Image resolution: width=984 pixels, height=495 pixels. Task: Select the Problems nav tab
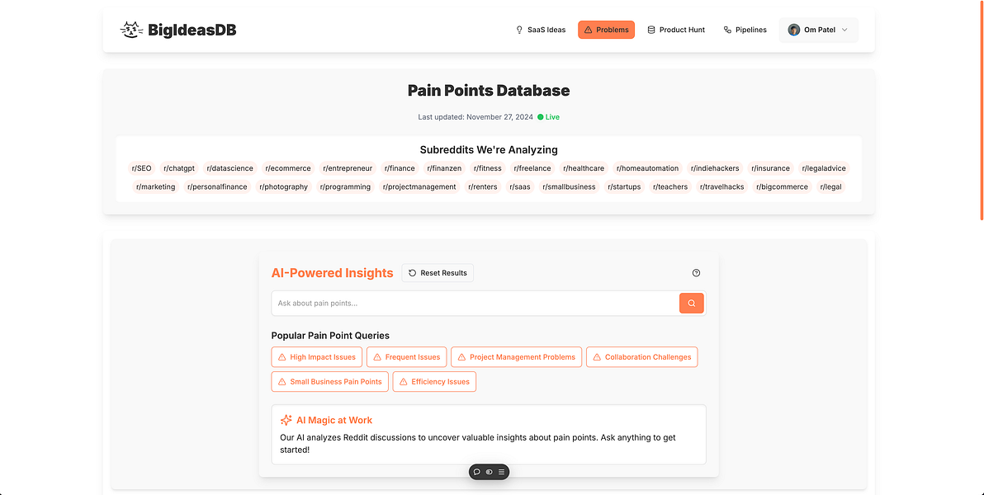606,30
